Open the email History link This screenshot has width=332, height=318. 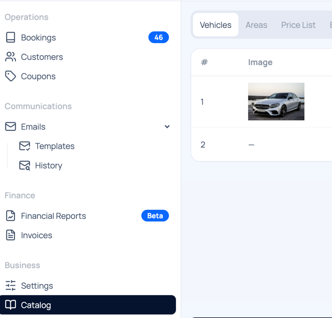point(48,166)
